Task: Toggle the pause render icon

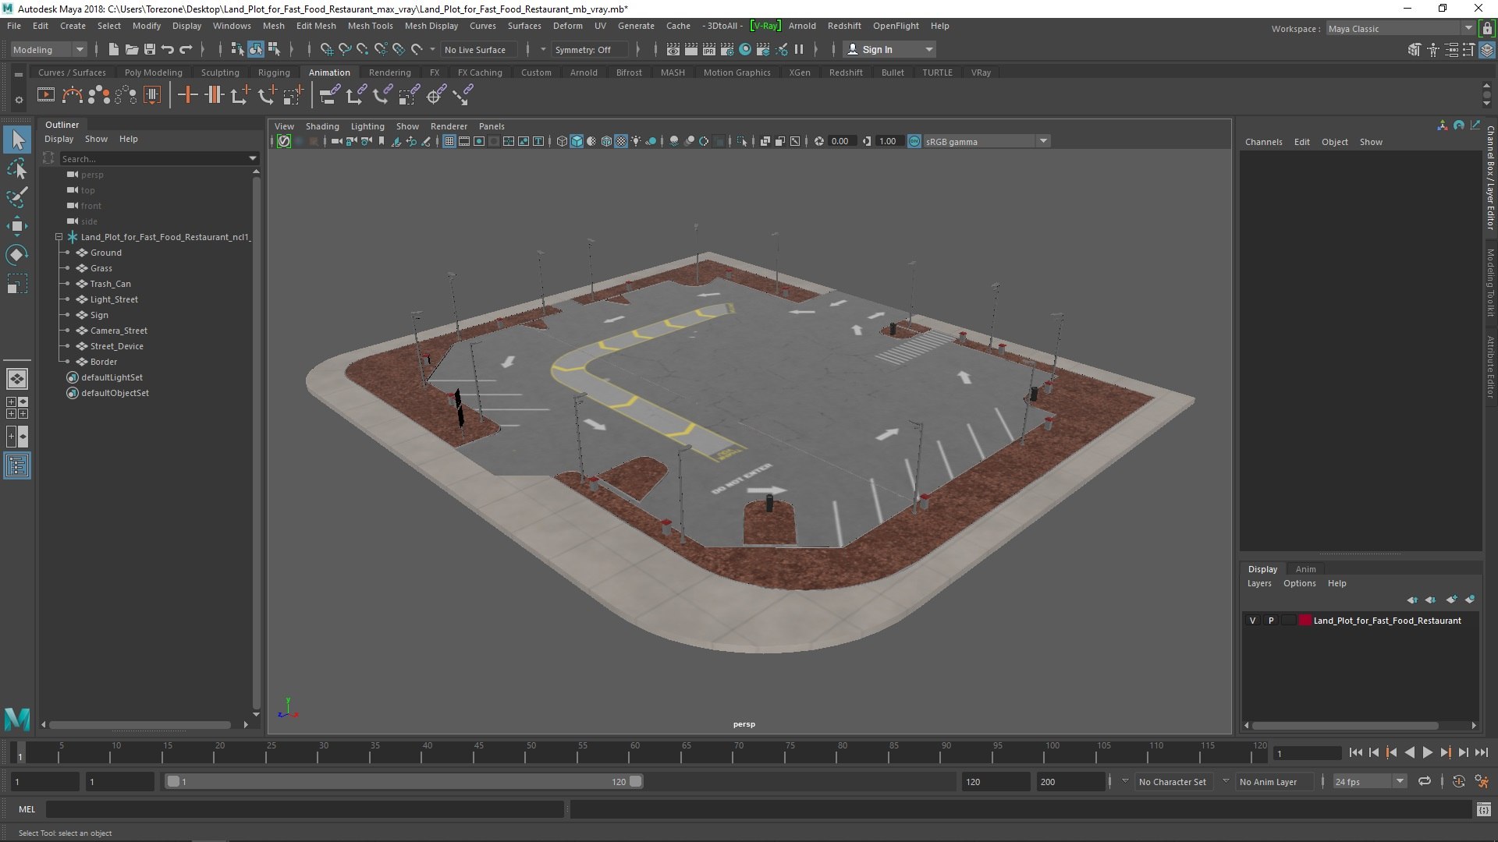Action: point(799,50)
